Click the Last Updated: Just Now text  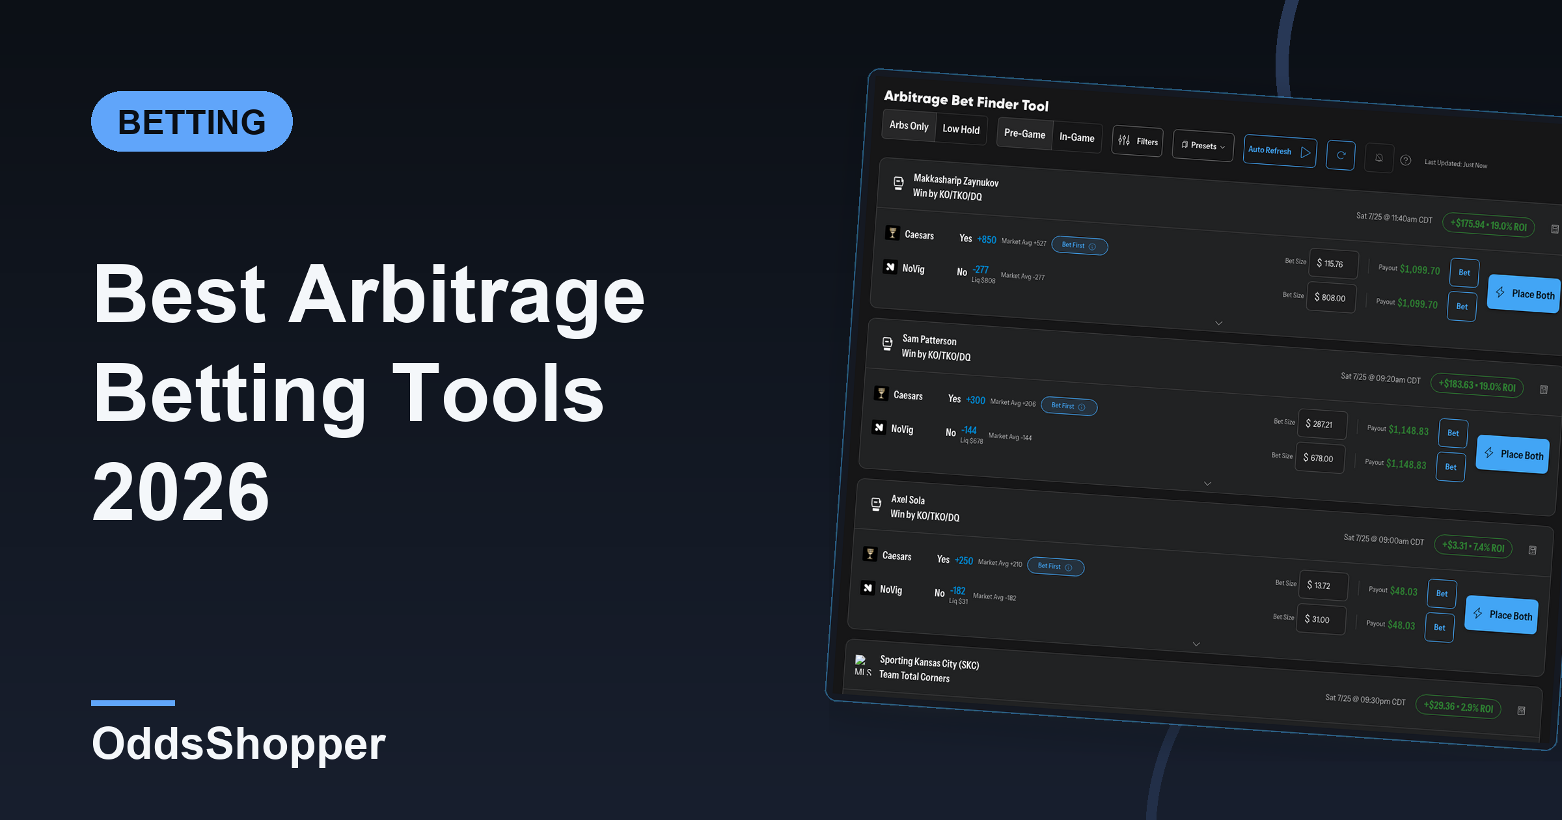[x=1456, y=164]
